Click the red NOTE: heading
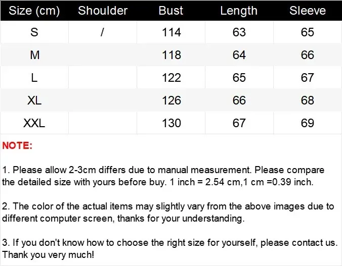Viewport: 342px width, 266px height. click(x=17, y=146)
